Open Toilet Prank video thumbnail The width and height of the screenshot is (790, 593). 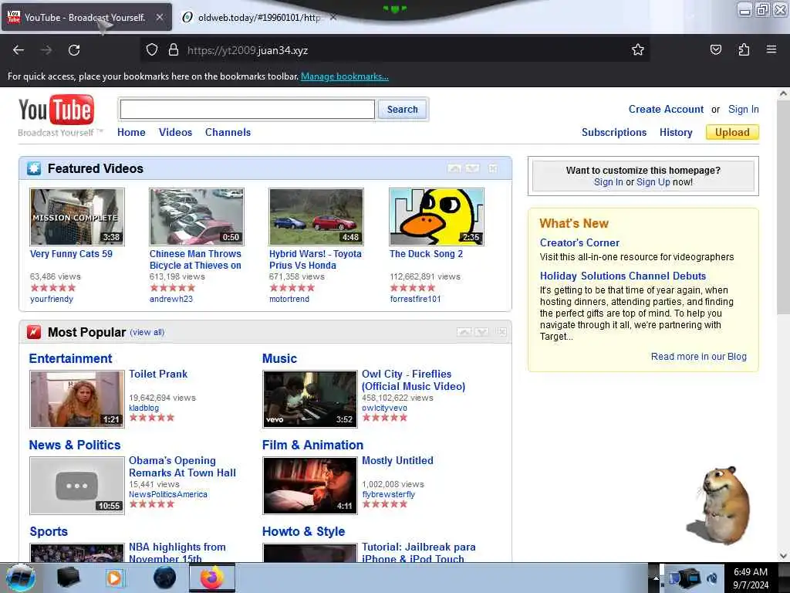[x=76, y=399]
